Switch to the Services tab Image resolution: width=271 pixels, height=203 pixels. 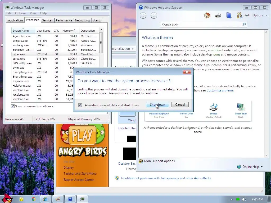(x=47, y=20)
